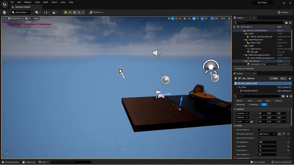Toggle rotation angle snapping in viewport toolbar
Viewport: 294px width, 165px height.
tap(202, 18)
